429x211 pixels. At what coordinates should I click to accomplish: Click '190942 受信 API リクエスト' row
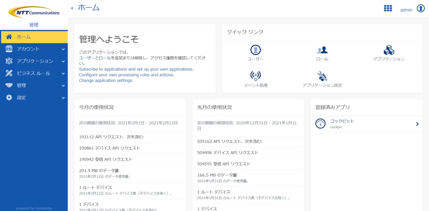click(x=106, y=159)
